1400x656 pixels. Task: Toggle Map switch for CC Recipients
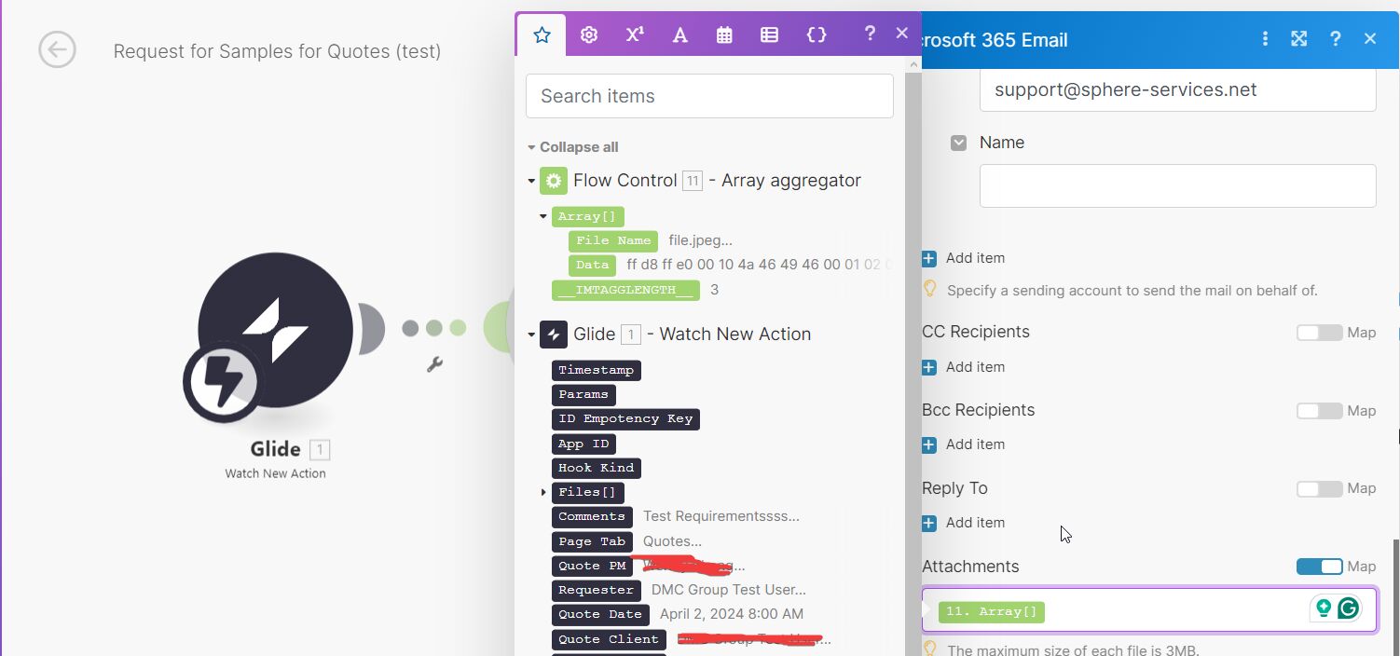tap(1319, 333)
